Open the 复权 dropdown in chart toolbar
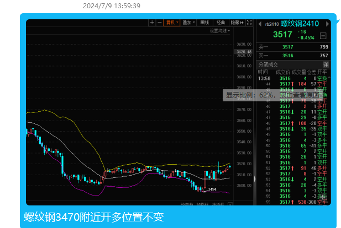The width and height of the screenshot is (341, 228). [172, 23]
